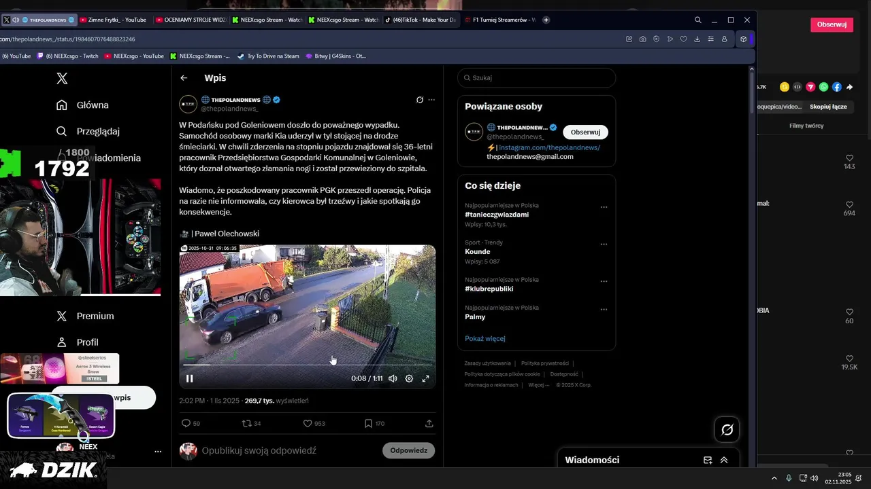Open embed code icon in TikTok window

point(798,87)
